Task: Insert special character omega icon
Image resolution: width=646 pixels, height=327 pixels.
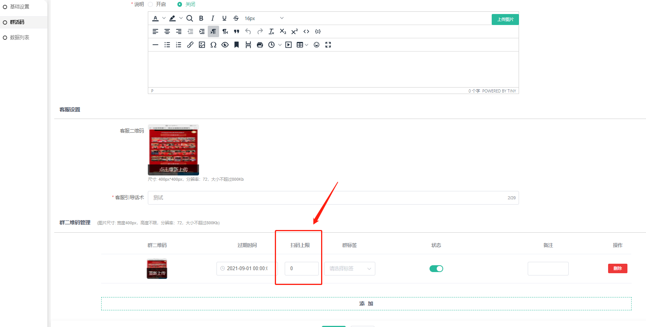Action: click(x=213, y=45)
